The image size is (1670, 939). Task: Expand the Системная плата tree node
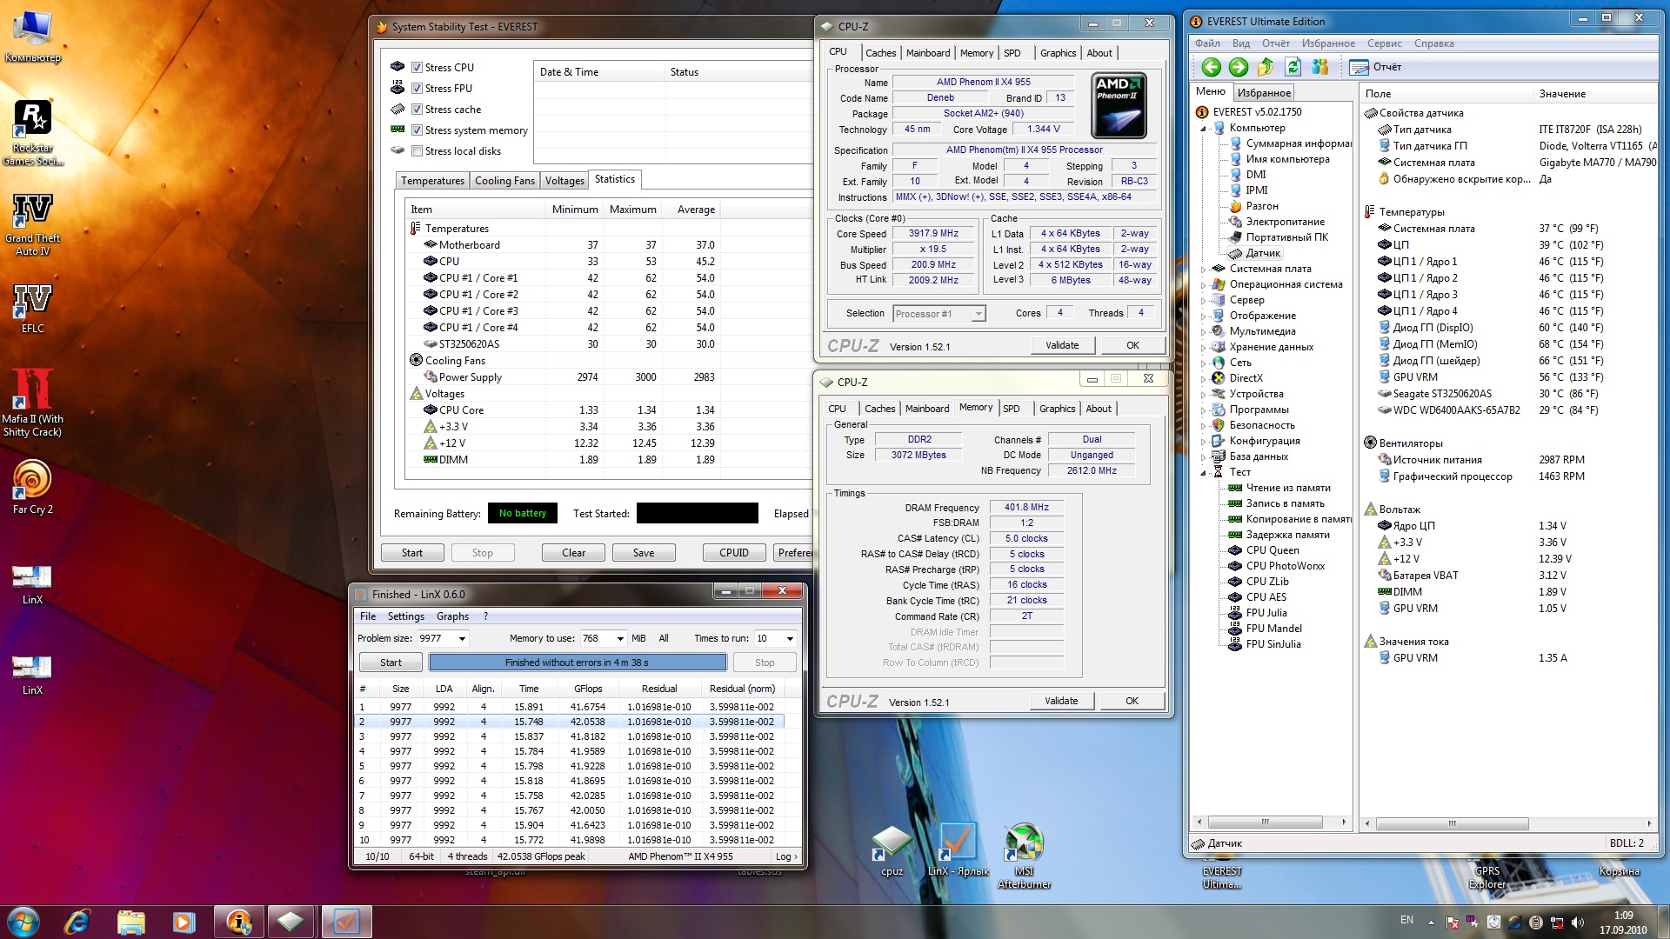(1204, 269)
